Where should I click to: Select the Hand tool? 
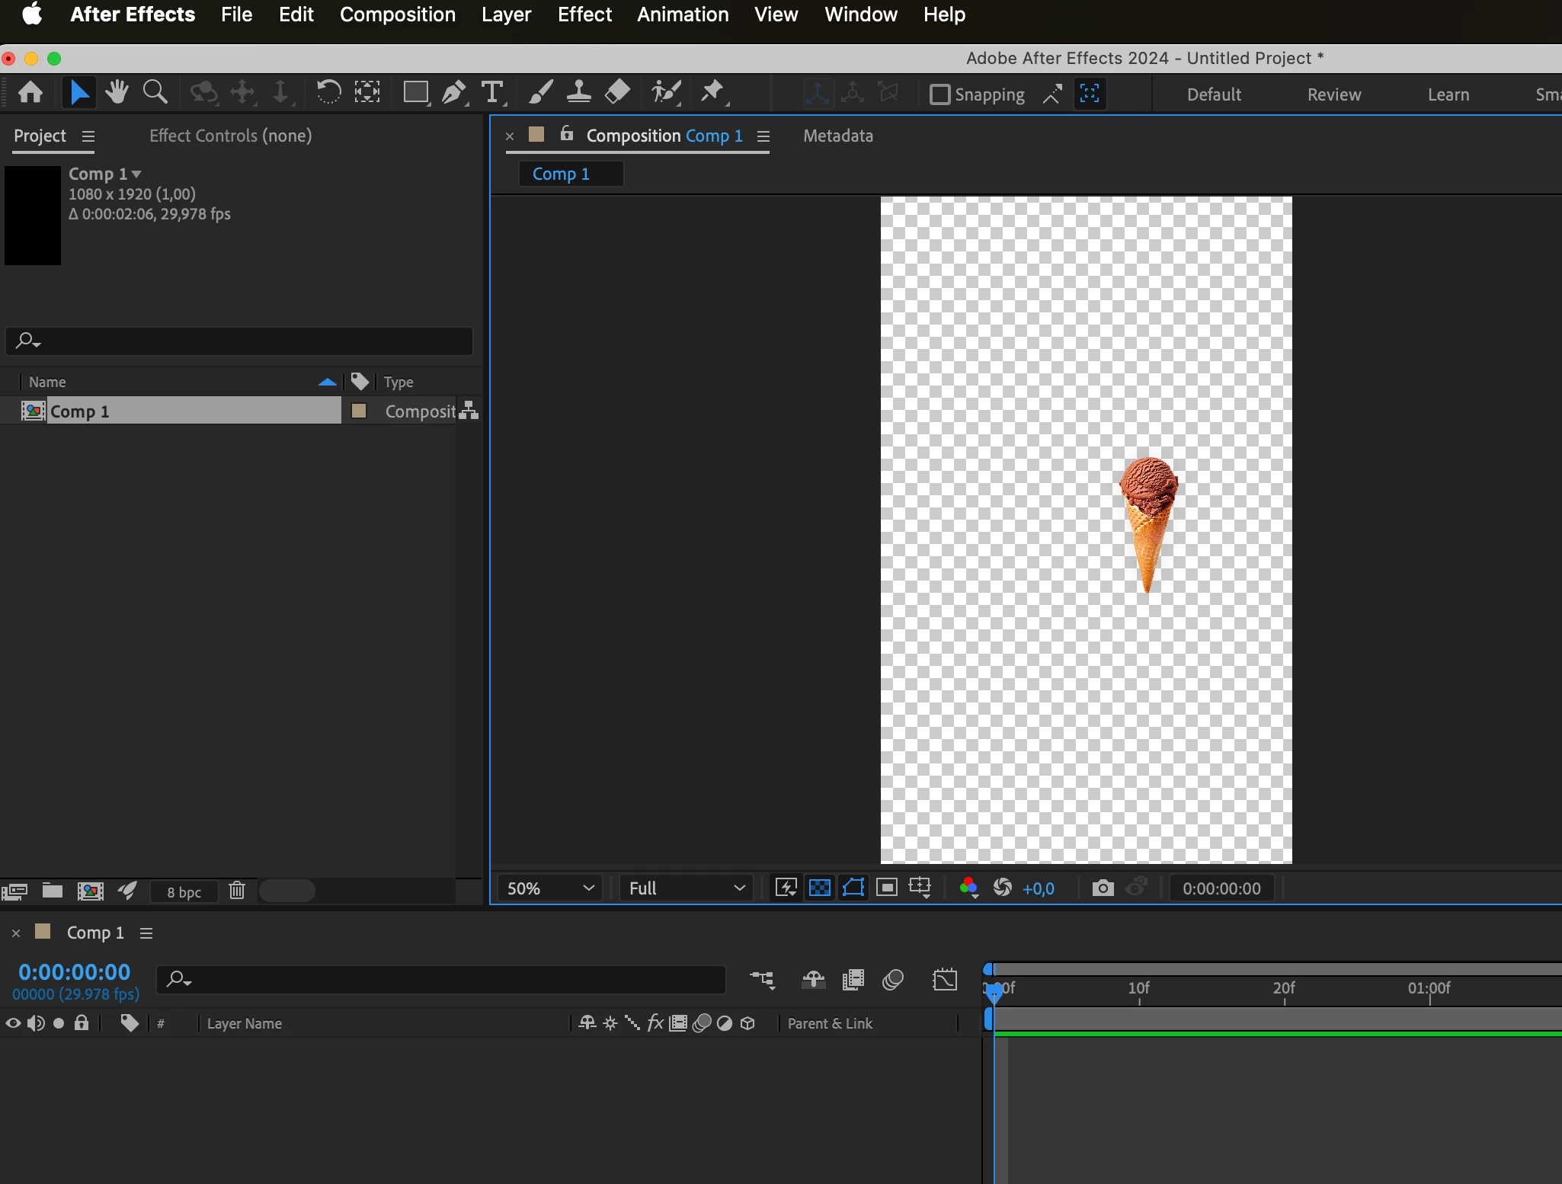[117, 93]
